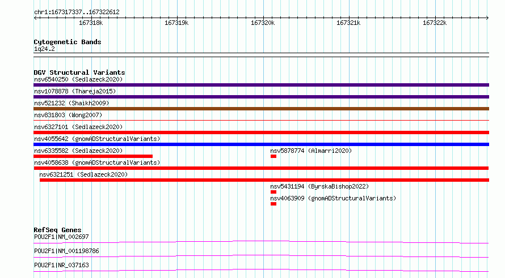Screen dimensions: 505x278
Task: Click the right arrow end of ruler
Action: [487, 18]
